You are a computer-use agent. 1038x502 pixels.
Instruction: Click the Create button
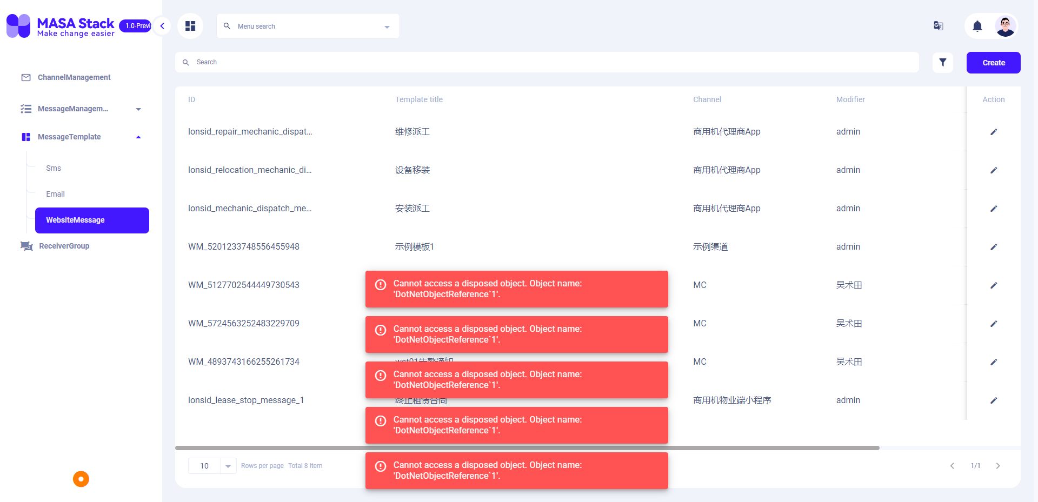pos(994,63)
